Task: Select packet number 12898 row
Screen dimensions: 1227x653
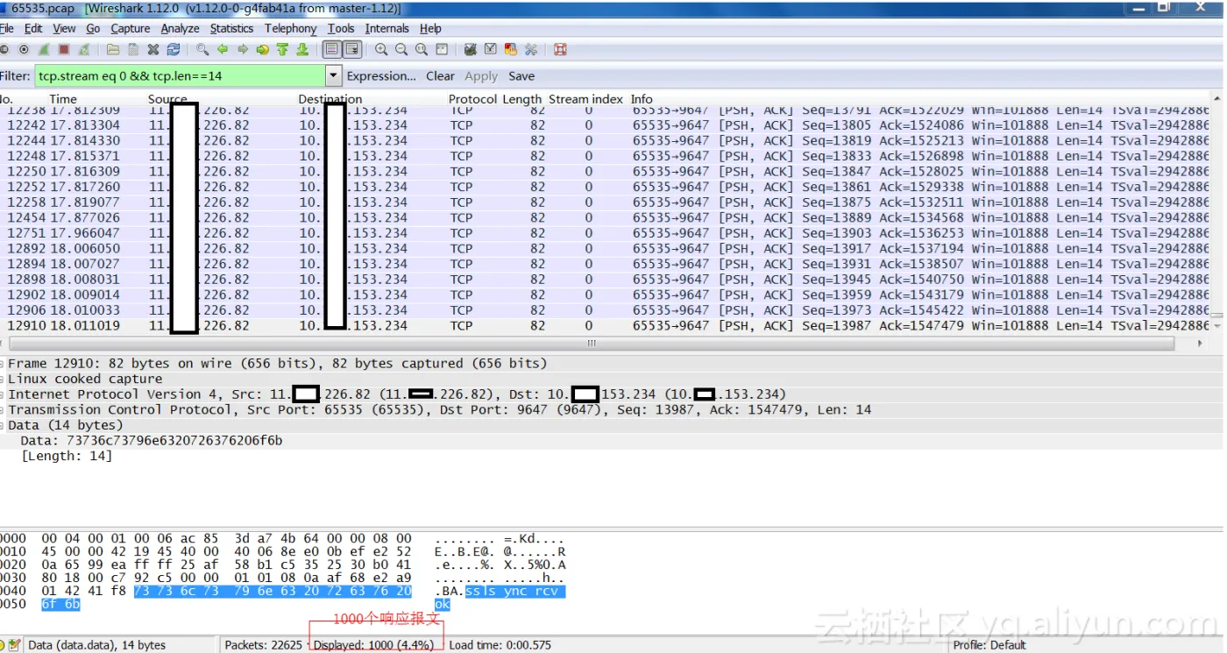Action: [x=605, y=280]
